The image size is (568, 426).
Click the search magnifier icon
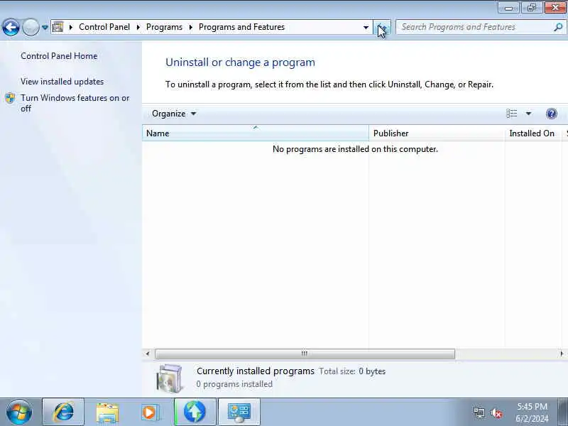tap(558, 27)
